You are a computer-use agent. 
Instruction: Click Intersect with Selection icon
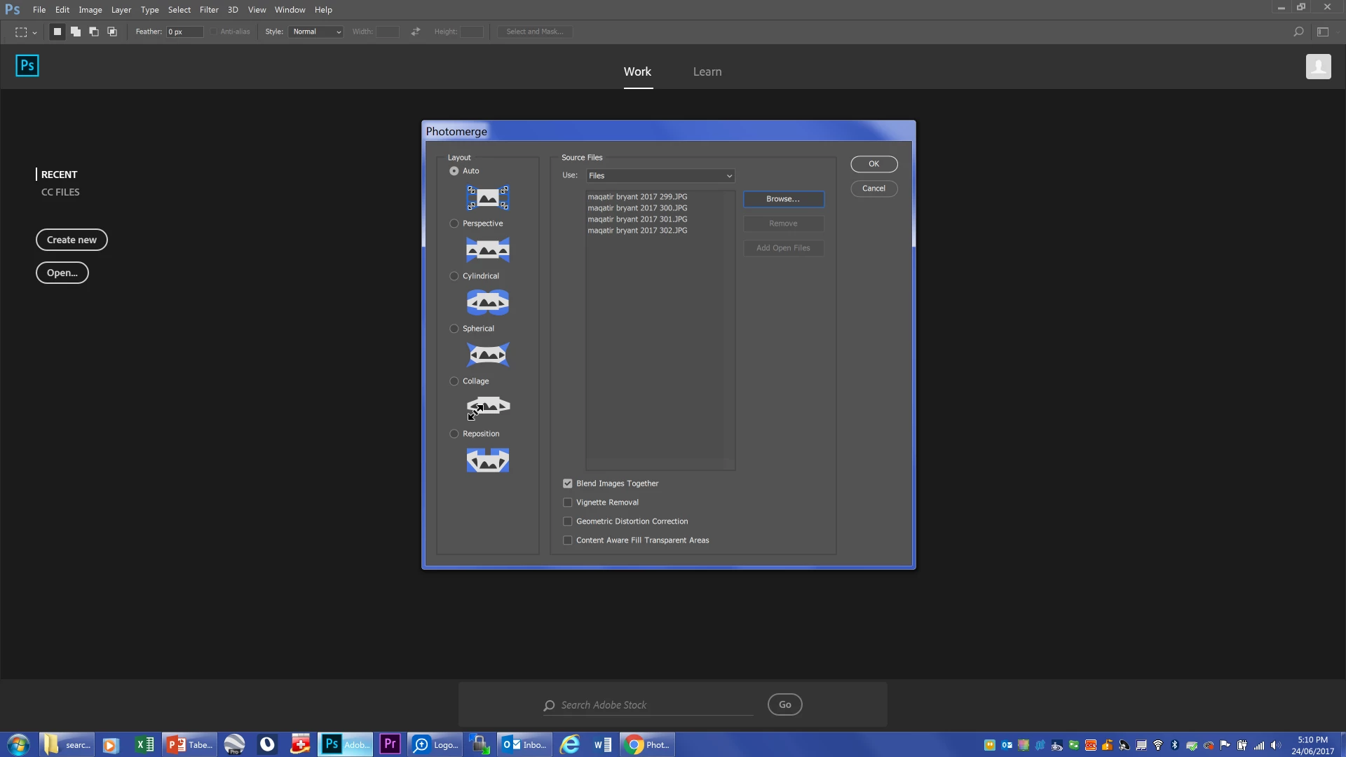tap(112, 32)
